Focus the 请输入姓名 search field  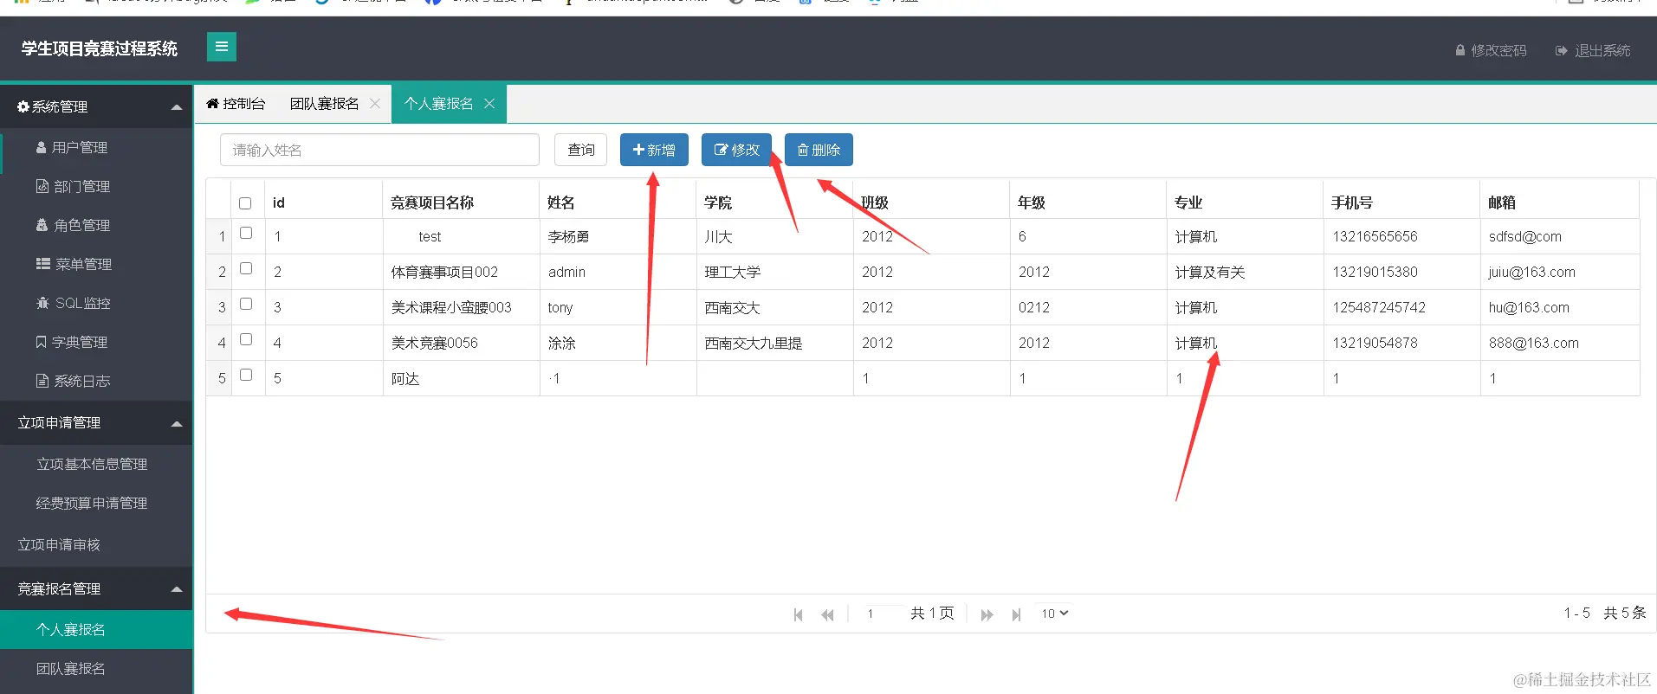pyautogui.click(x=379, y=150)
